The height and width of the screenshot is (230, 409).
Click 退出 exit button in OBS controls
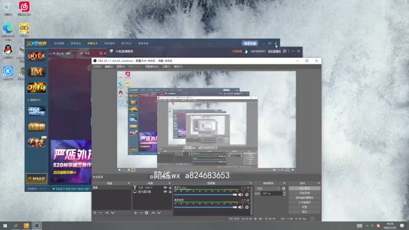[x=304, y=212]
